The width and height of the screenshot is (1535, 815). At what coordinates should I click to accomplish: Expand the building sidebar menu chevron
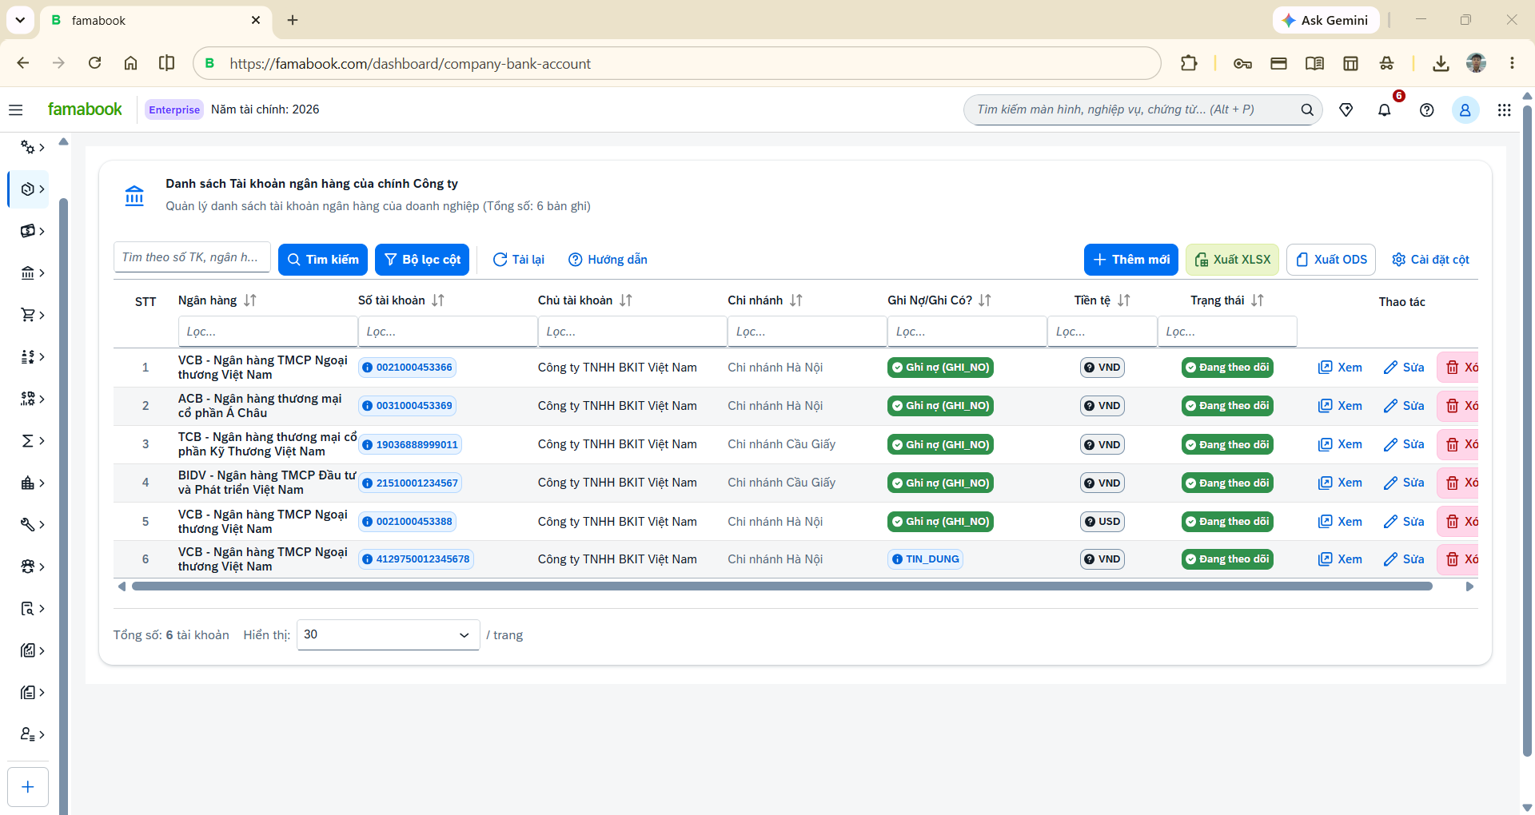point(42,483)
